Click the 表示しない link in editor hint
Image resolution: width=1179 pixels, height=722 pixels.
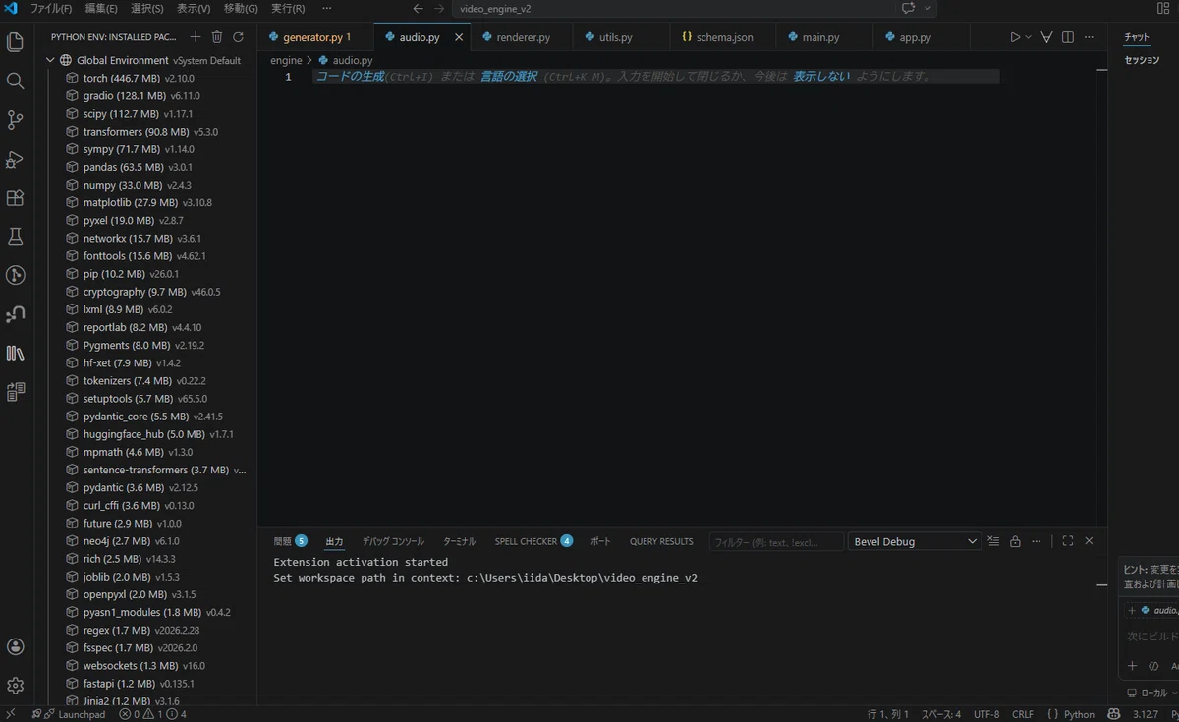(x=821, y=77)
